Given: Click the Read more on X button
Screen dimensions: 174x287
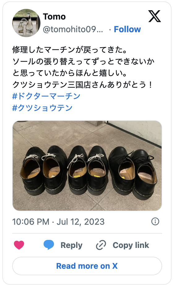Looking at the screenshot, I should [87, 266].
